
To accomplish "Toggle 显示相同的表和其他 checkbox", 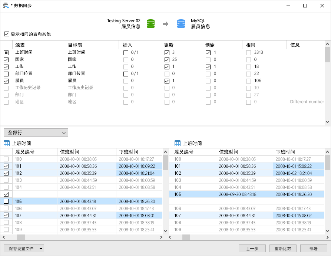I will coord(7,34).
